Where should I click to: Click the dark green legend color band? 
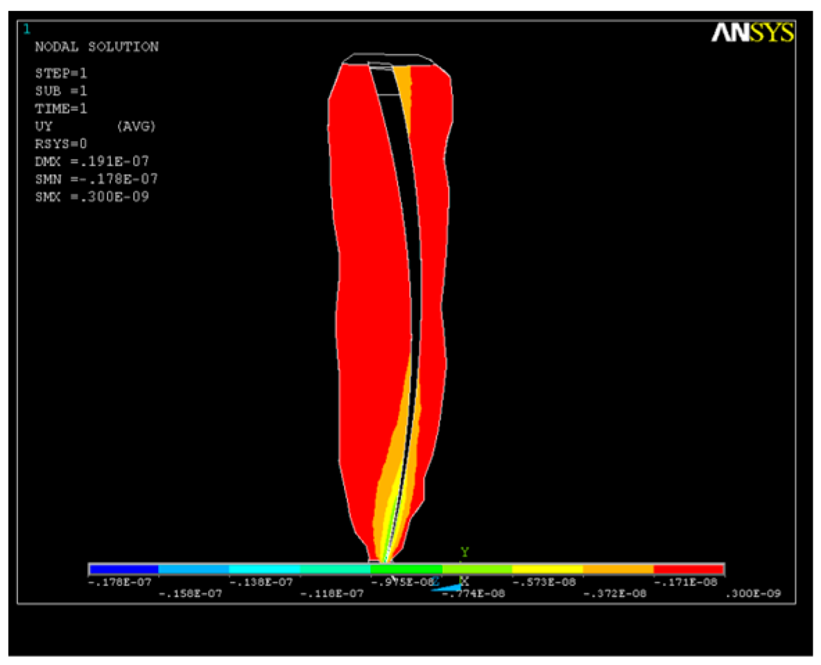pyautogui.click(x=406, y=569)
